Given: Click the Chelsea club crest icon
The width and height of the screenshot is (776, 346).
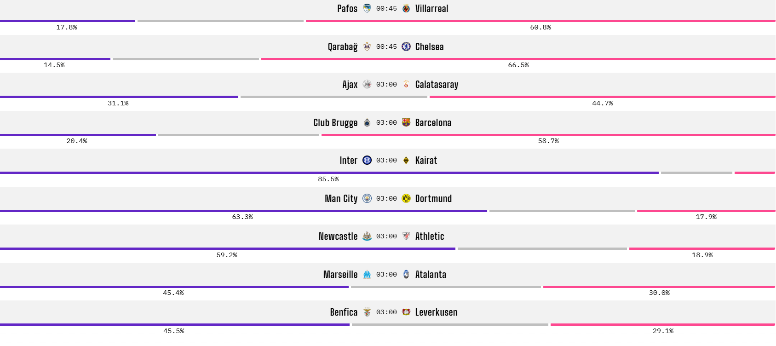Looking at the screenshot, I should pos(406,46).
